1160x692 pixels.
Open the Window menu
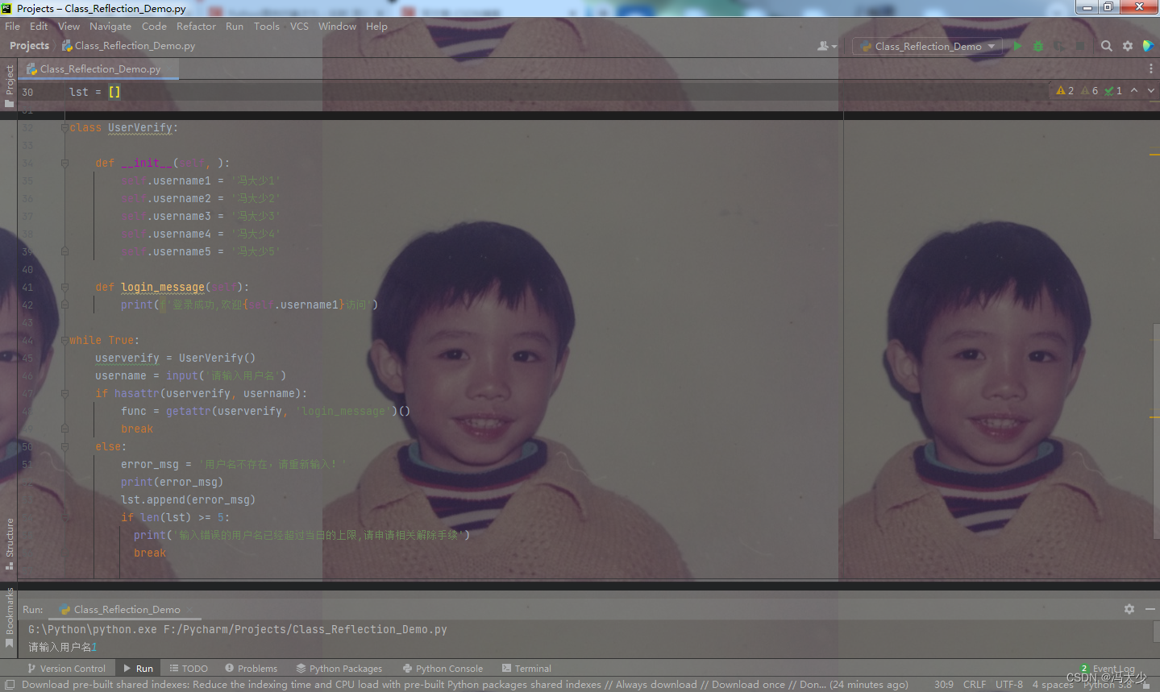click(337, 26)
